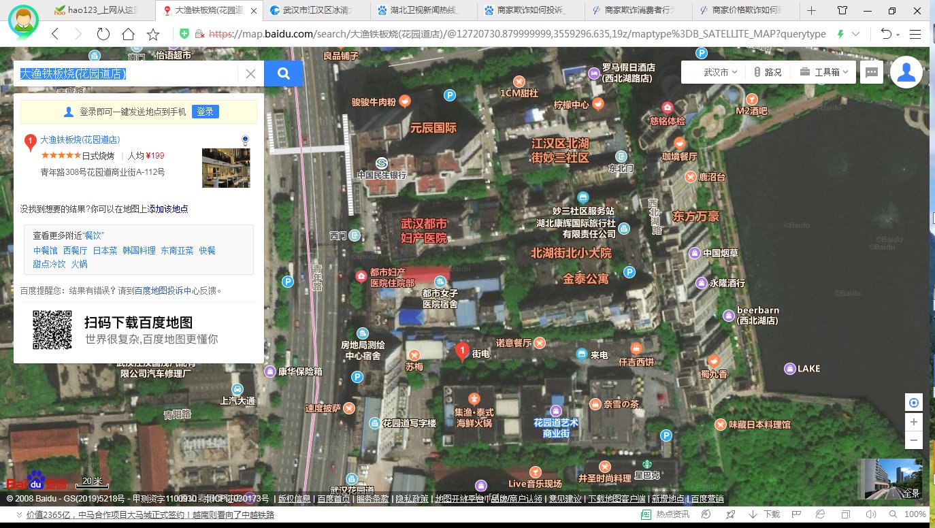Click the blue user avatar icon
935x528 pixels.
pyautogui.click(x=906, y=72)
